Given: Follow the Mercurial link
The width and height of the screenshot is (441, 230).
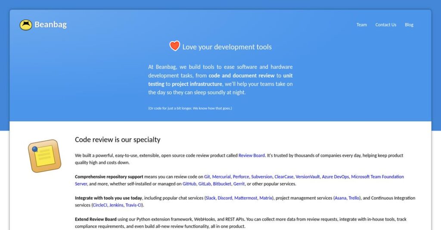Looking at the screenshot, I should [x=221, y=177].
